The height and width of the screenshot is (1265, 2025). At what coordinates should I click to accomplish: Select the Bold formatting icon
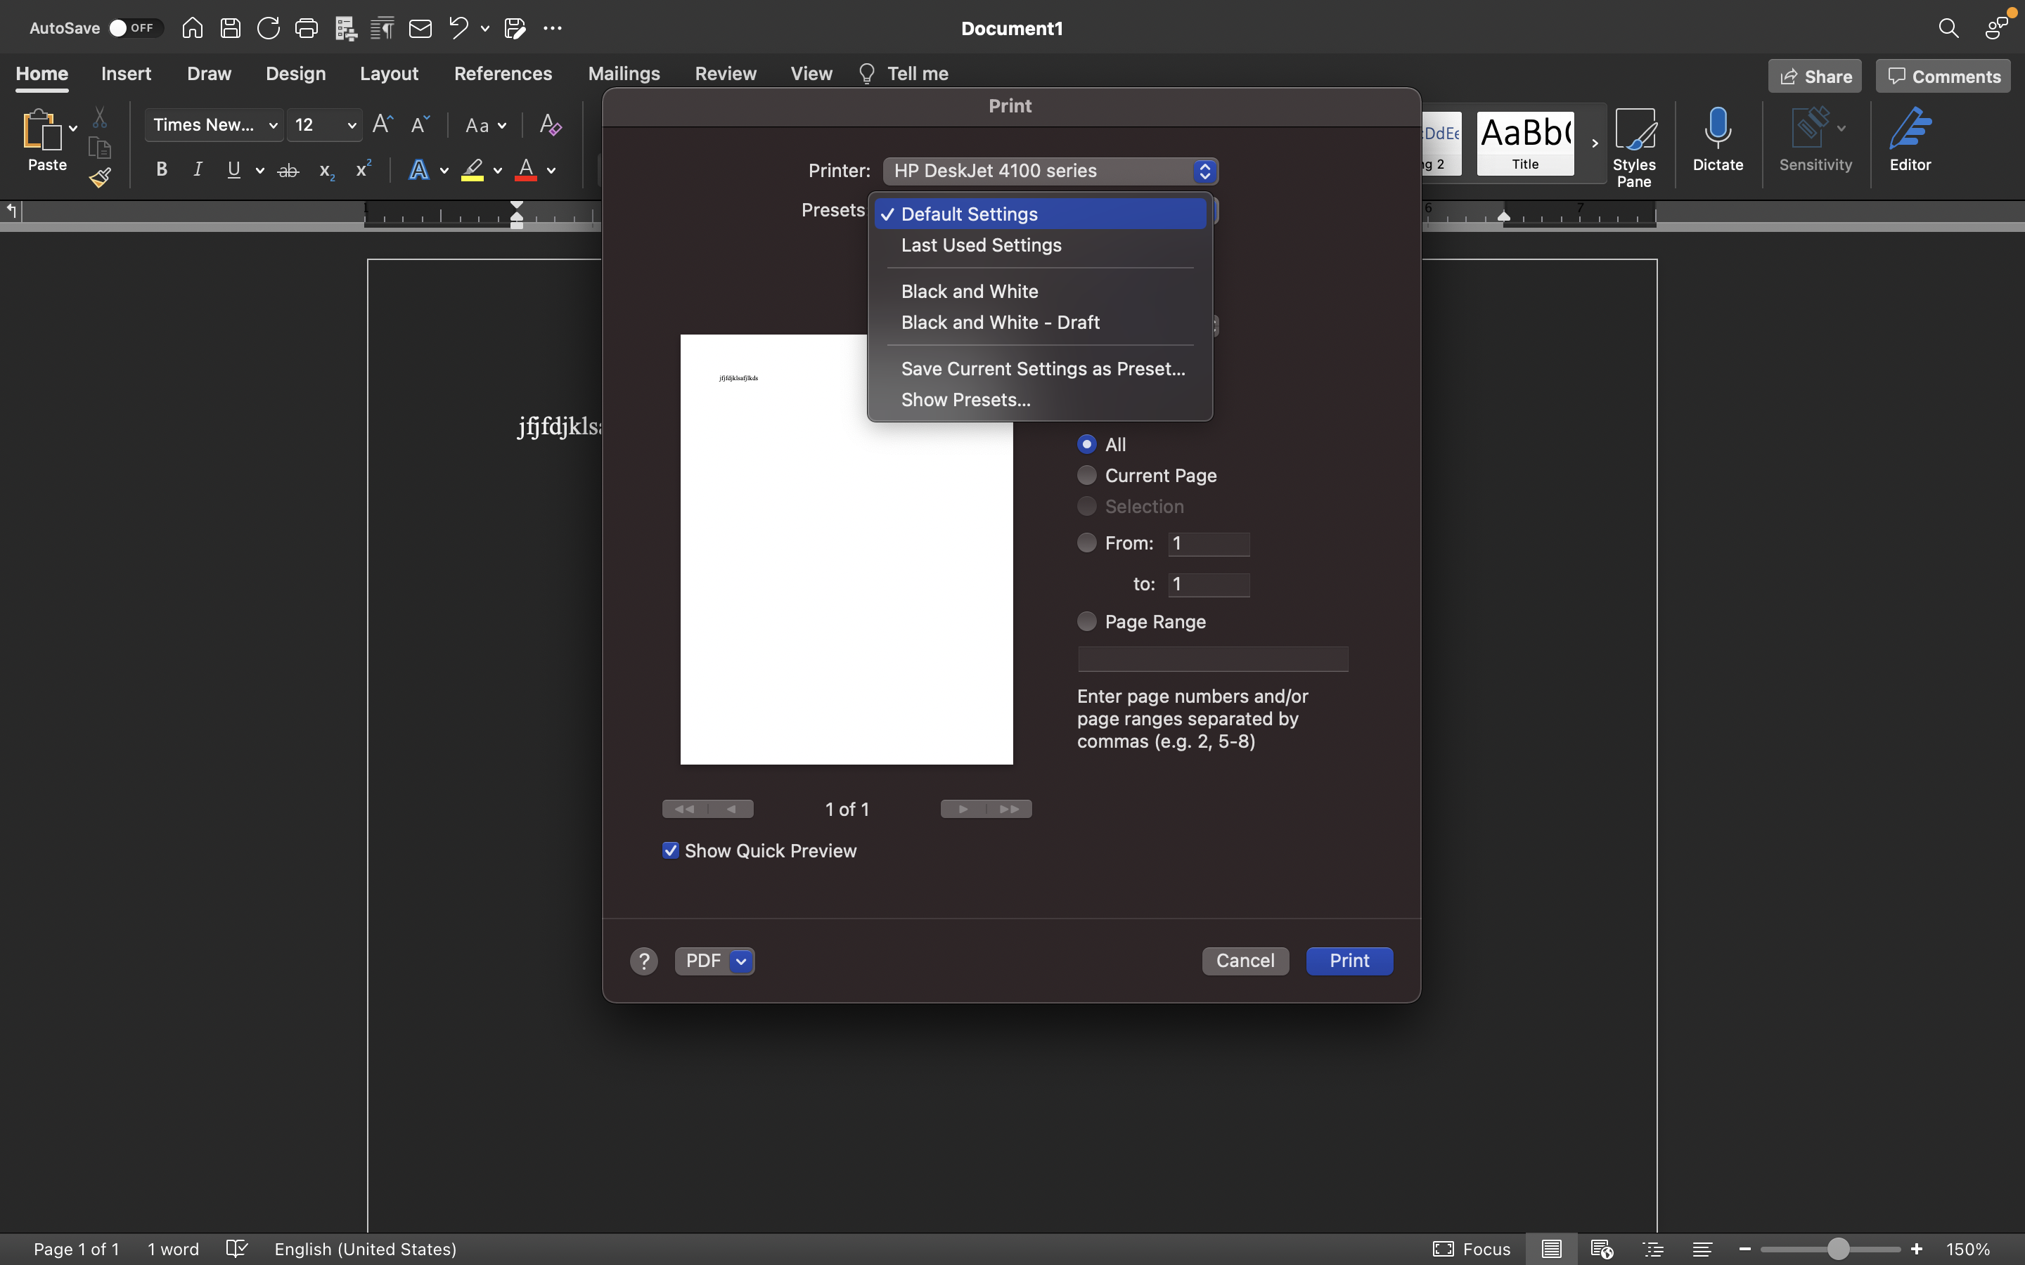click(162, 169)
